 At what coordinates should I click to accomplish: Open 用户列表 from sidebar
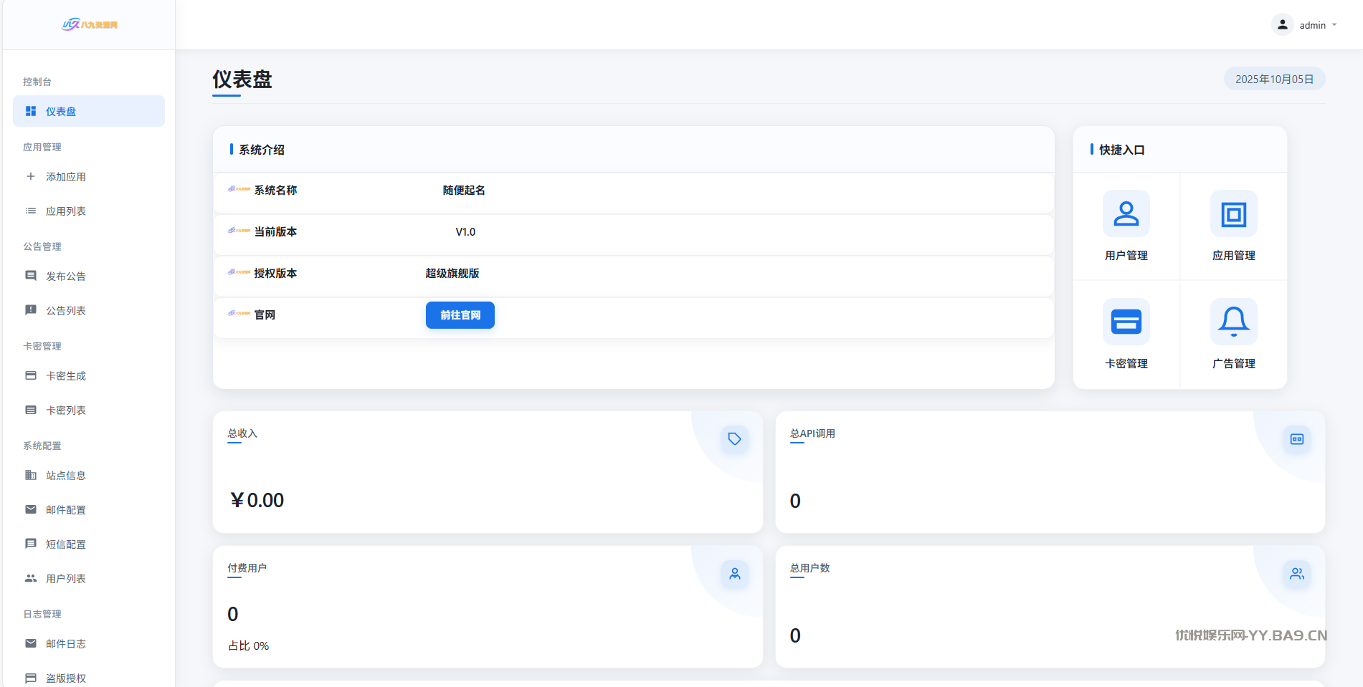click(66, 579)
